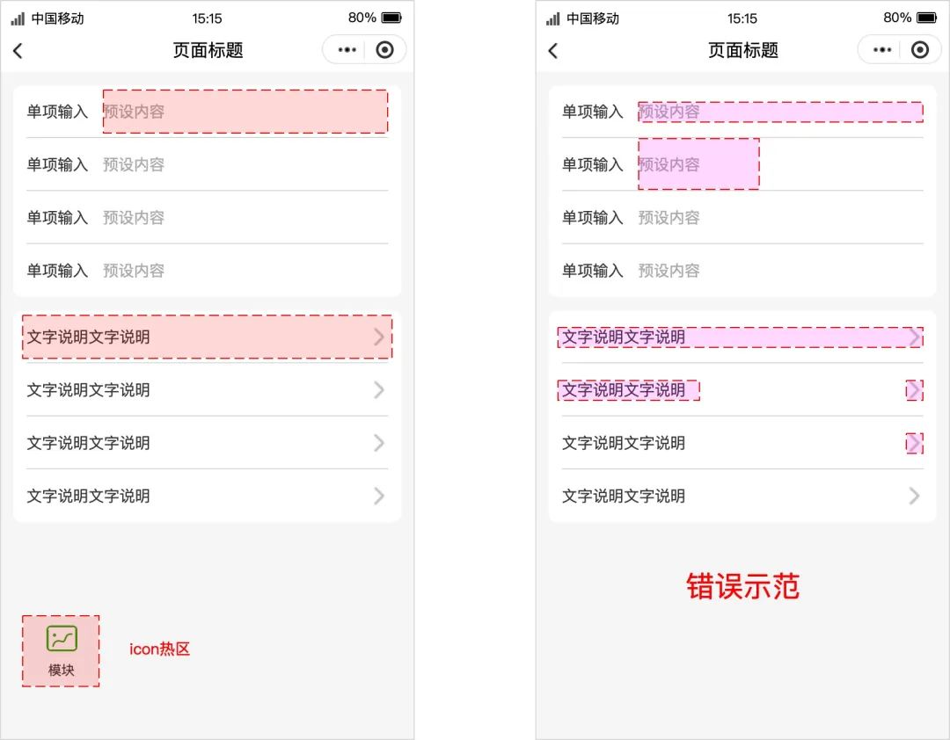Tap the back arrow on the 错误示范 screen

[552, 50]
